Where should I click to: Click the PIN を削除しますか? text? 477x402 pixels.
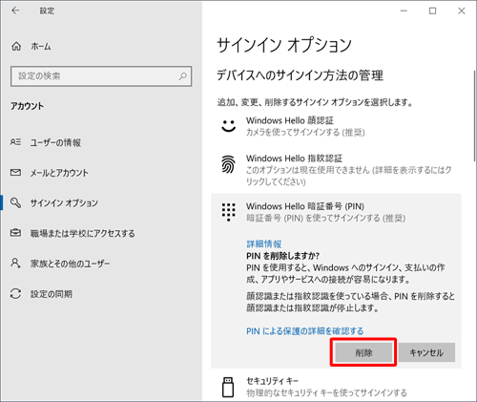[282, 256]
